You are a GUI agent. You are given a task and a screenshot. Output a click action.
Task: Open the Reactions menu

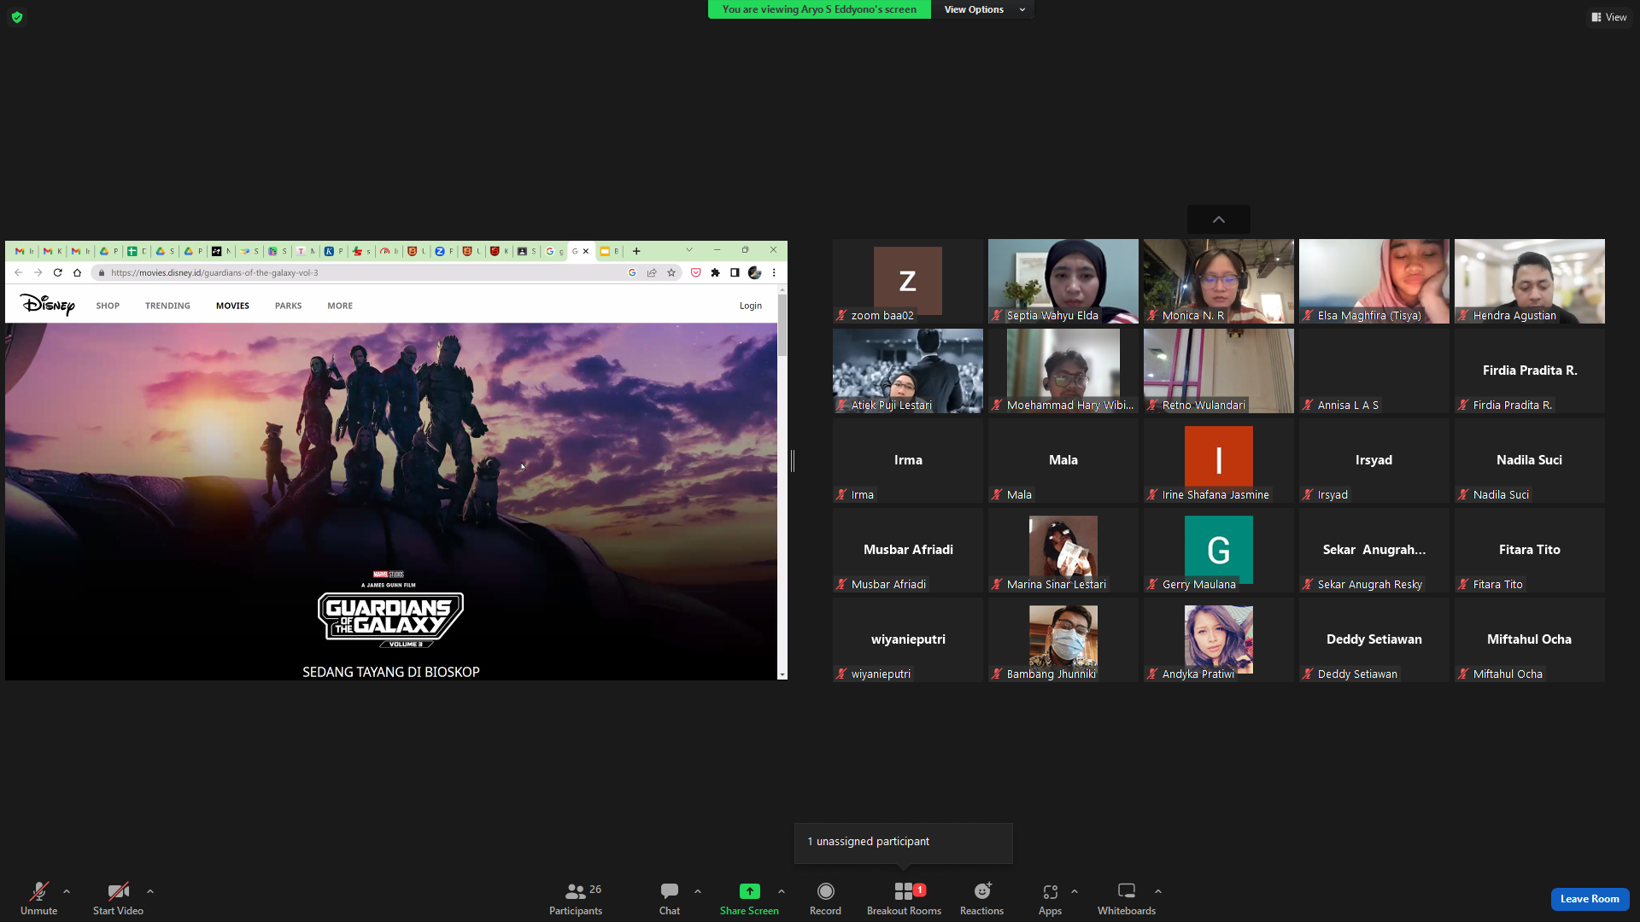point(981,898)
